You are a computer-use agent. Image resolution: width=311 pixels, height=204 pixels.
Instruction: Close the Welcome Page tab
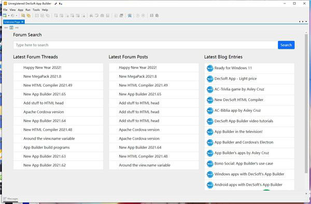[22, 22]
